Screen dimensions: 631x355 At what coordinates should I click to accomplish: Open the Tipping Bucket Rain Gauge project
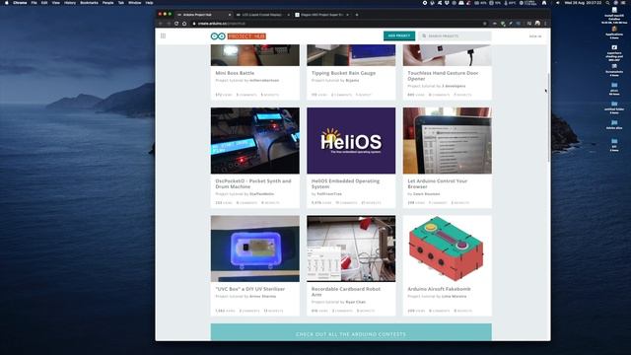343,73
